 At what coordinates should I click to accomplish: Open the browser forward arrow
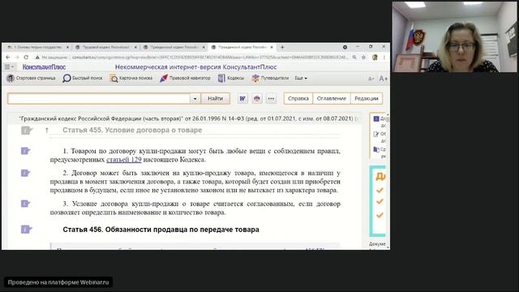coord(17,58)
